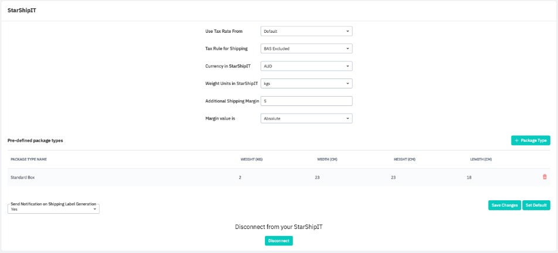This screenshot has height=253, width=558.
Task: Add a new Package Type
Action: click(530, 141)
